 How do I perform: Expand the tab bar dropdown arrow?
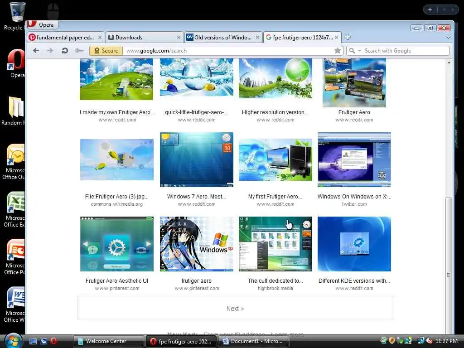[x=448, y=38]
